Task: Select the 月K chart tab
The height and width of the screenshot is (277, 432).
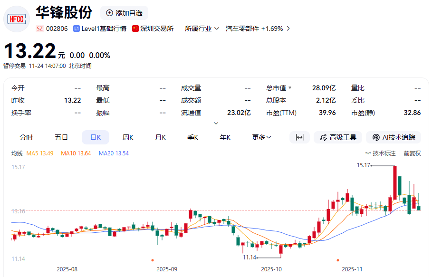Action: click(160, 137)
